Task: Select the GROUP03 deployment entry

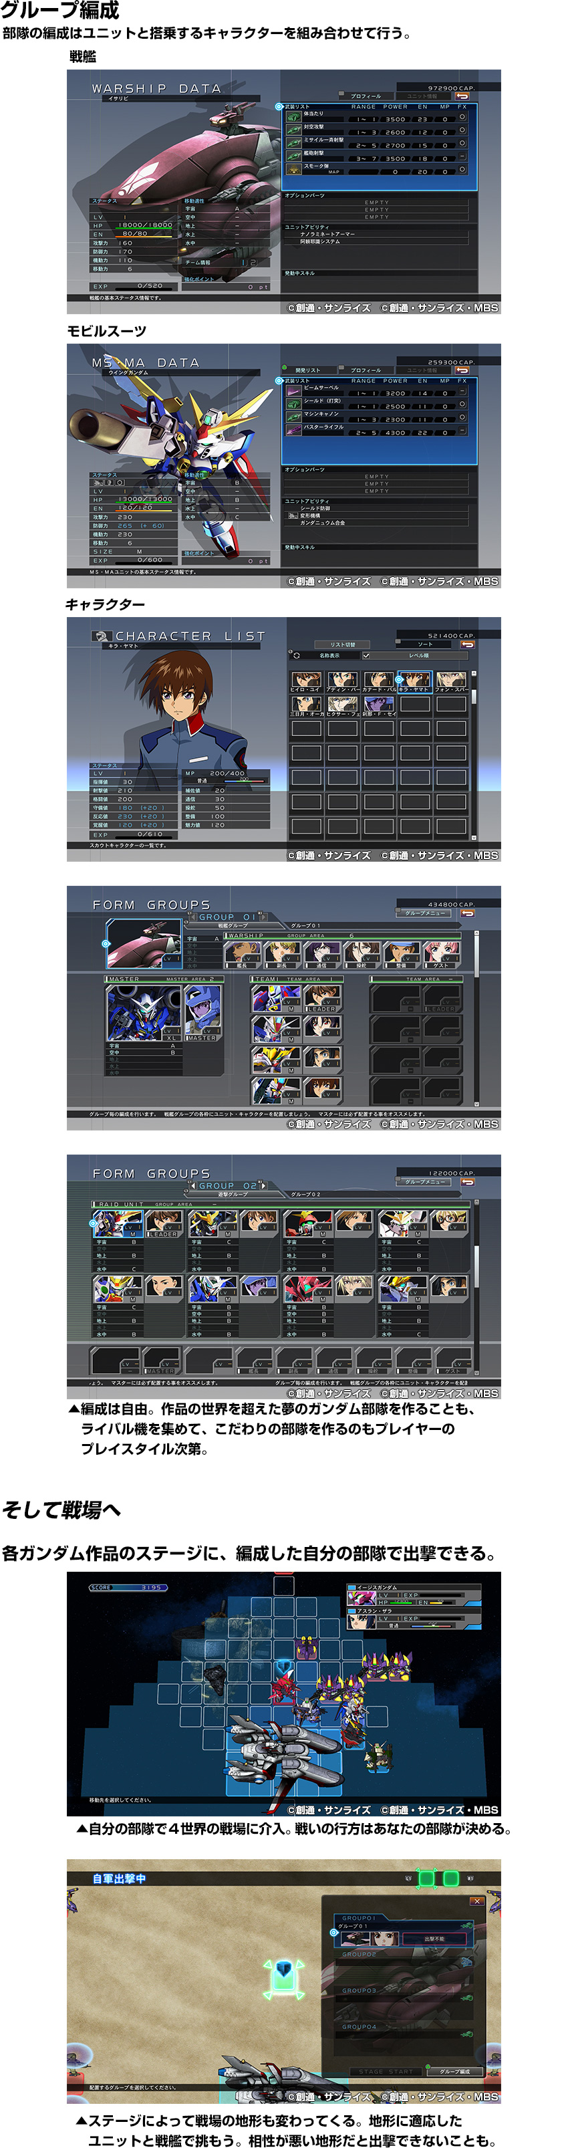Action: (x=404, y=2004)
